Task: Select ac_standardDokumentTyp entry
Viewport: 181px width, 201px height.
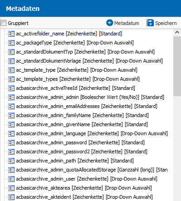Action: [85, 52]
